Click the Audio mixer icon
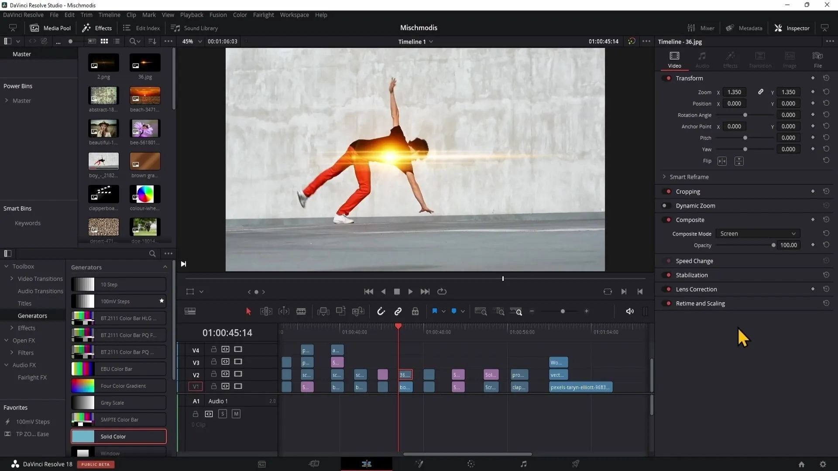Screen dimensions: 838x471 tap(692, 27)
